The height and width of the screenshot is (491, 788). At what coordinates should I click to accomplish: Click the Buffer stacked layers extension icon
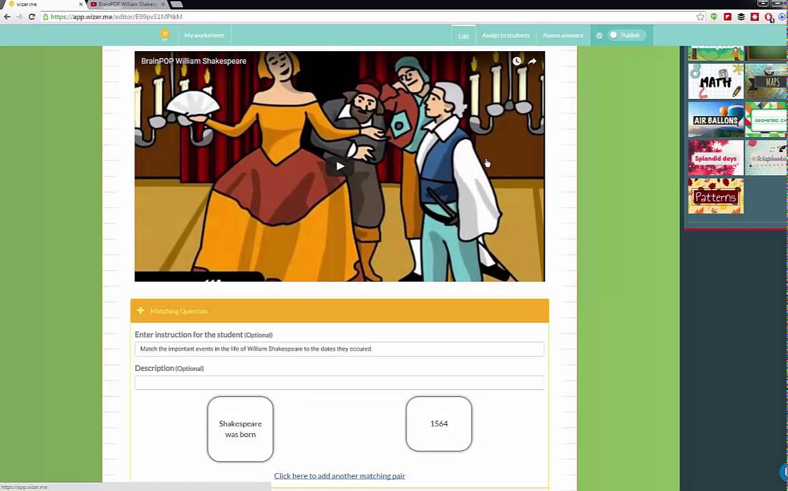pyautogui.click(x=742, y=16)
